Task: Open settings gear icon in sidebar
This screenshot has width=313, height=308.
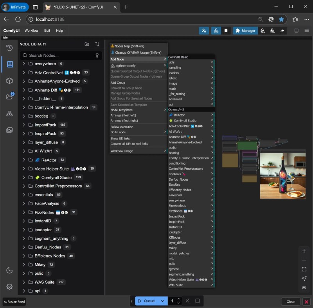Action: 9,287
